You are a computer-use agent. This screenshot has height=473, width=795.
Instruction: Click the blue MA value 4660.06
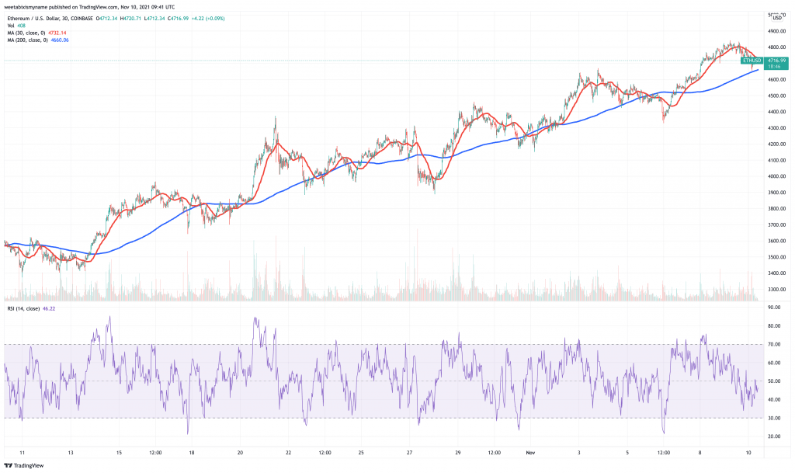click(x=60, y=40)
